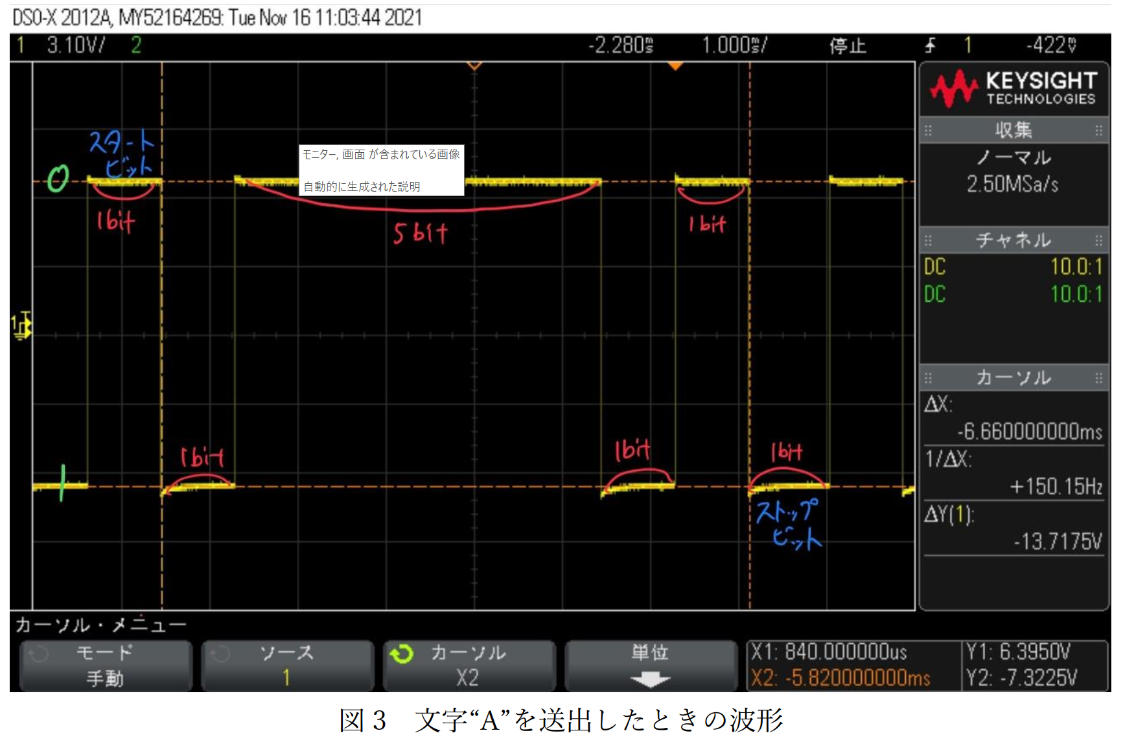Select the yellow DC 10.0:1 channel row

1013,267
